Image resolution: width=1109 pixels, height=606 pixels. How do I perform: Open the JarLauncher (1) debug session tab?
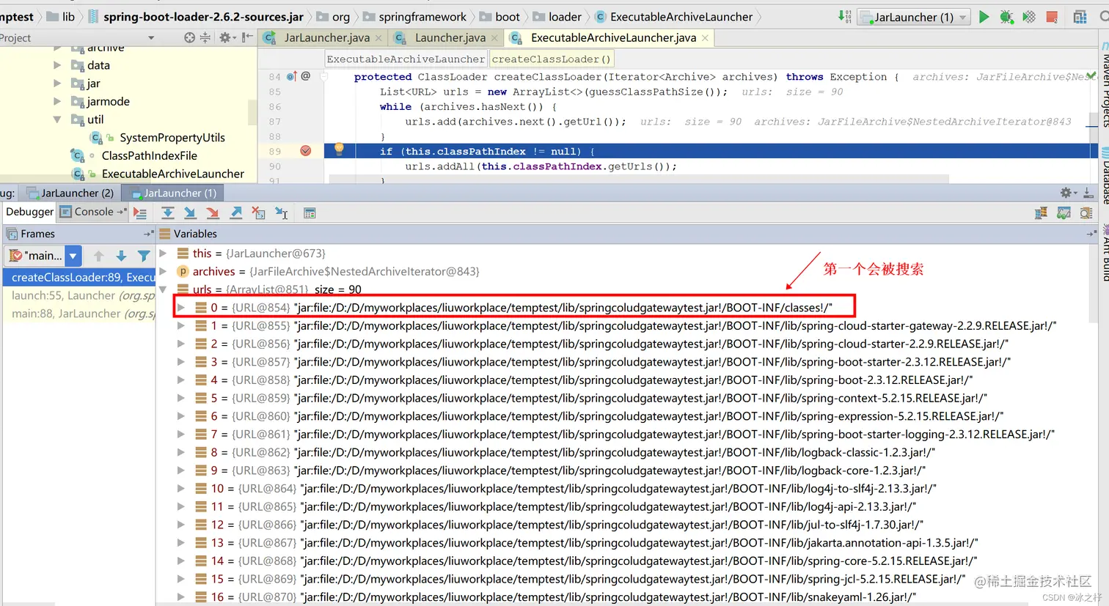(173, 193)
